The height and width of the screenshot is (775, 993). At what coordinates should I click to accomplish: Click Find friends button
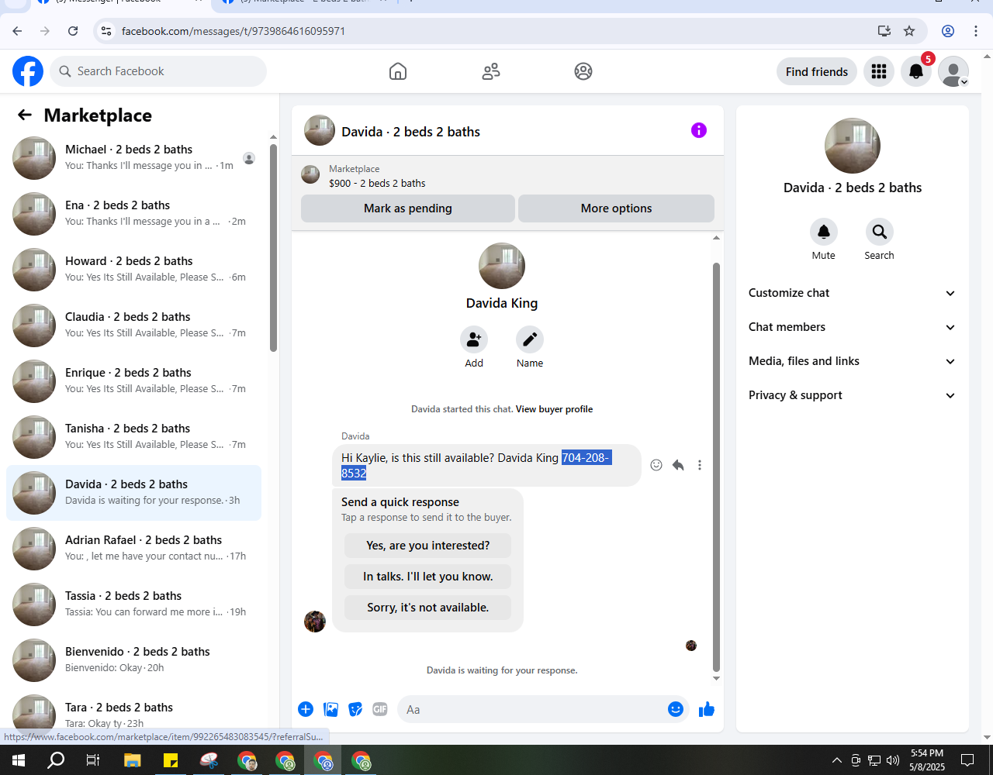click(x=817, y=71)
